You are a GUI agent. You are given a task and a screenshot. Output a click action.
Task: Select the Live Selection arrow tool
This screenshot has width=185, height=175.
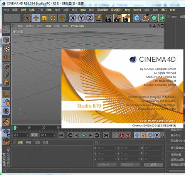point(27,18)
